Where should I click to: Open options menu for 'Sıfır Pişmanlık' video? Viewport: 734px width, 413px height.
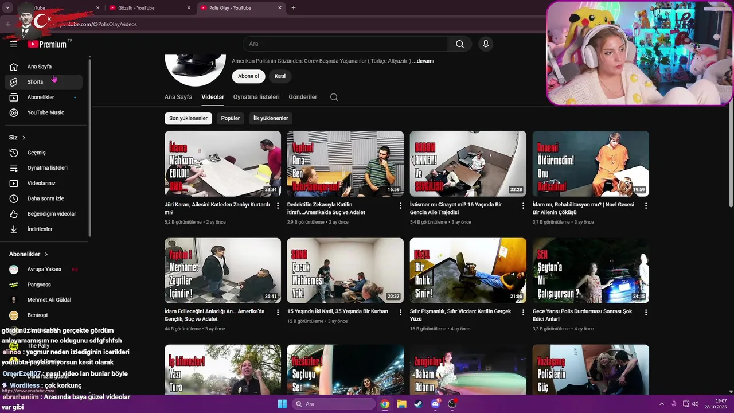523,313
